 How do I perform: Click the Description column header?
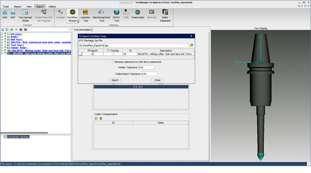point(166,51)
